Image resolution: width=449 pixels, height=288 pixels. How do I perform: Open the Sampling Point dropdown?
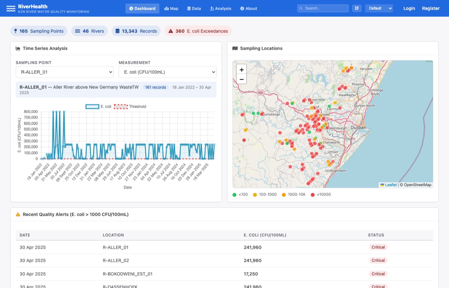point(64,72)
